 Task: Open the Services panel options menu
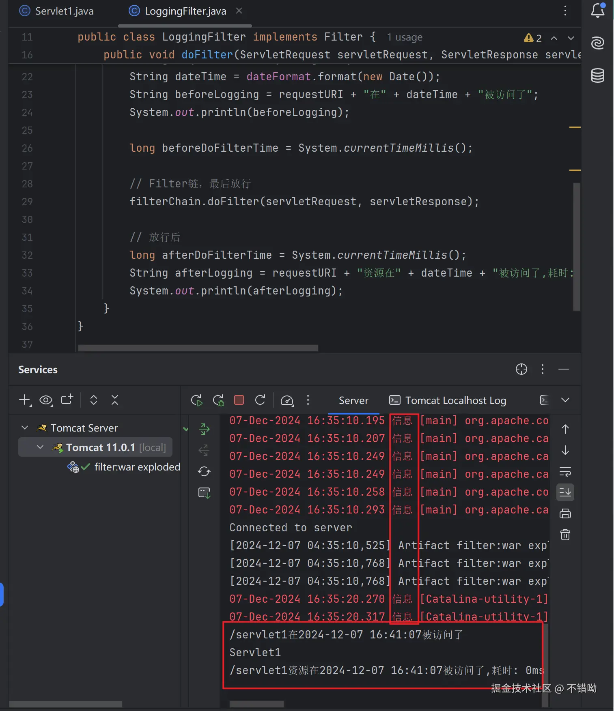coord(543,369)
